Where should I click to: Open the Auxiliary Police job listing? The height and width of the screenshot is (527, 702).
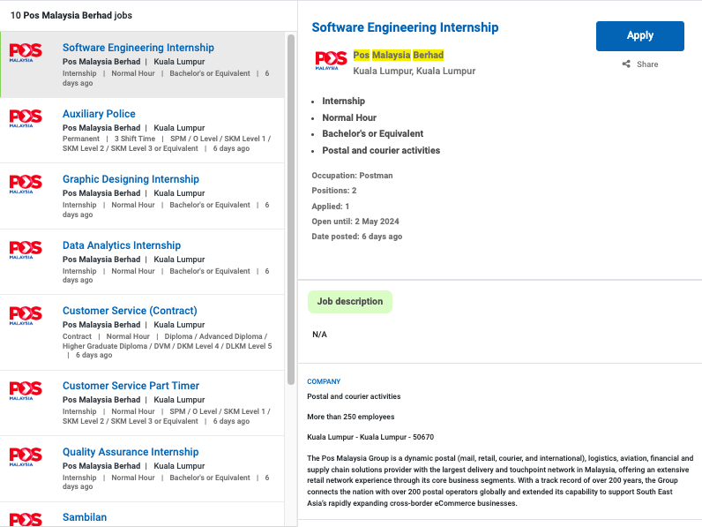(x=99, y=114)
